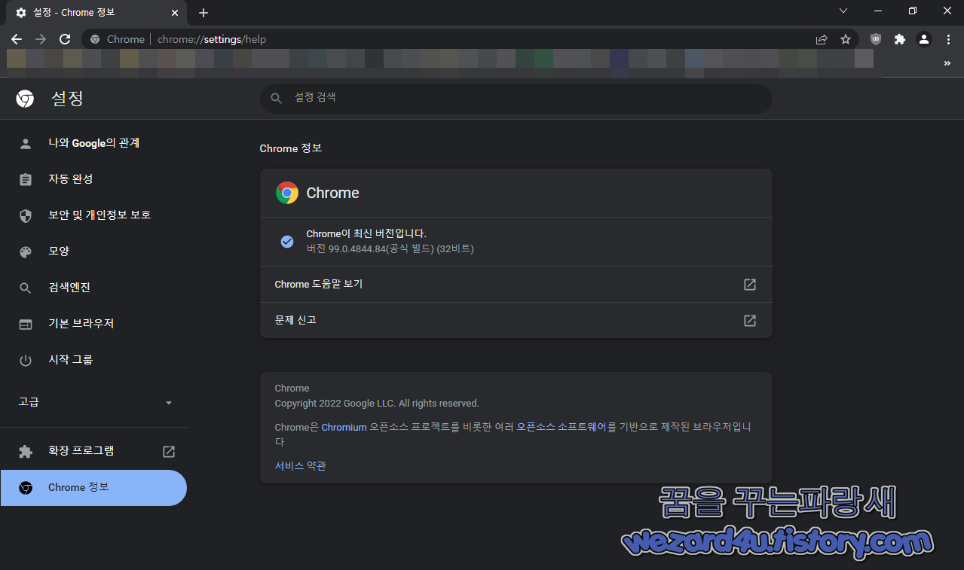Click the blue up-to-date checkmark icon
The width and height of the screenshot is (964, 570).
pyautogui.click(x=287, y=242)
